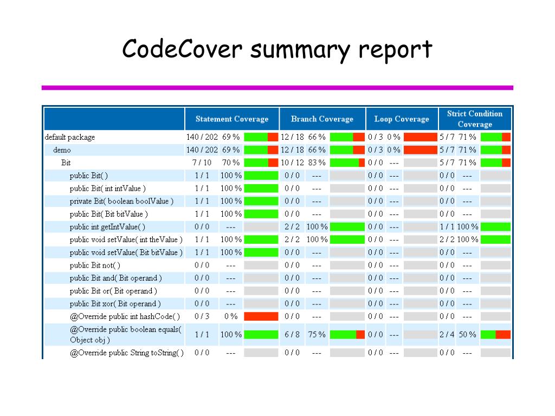Image resolution: width=555 pixels, height=416 pixels.
Task: Click '5 / 7' strict condition value in Bit row
Action: tap(447, 162)
